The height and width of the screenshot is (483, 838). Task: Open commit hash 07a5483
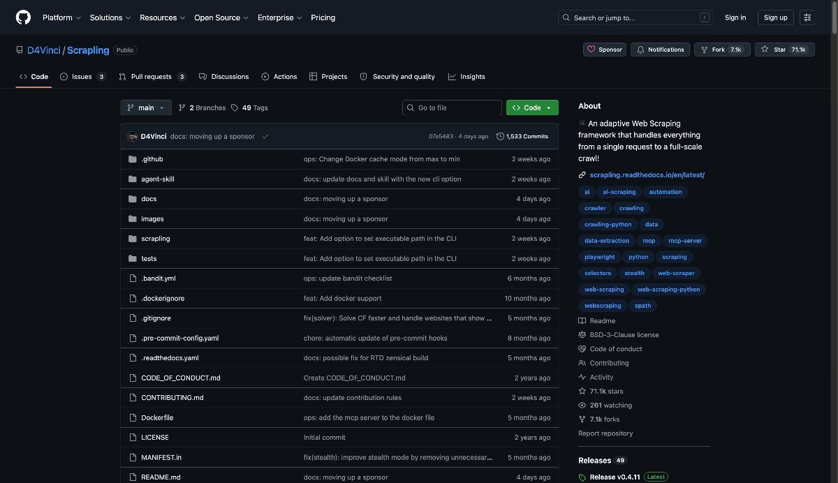coord(441,136)
